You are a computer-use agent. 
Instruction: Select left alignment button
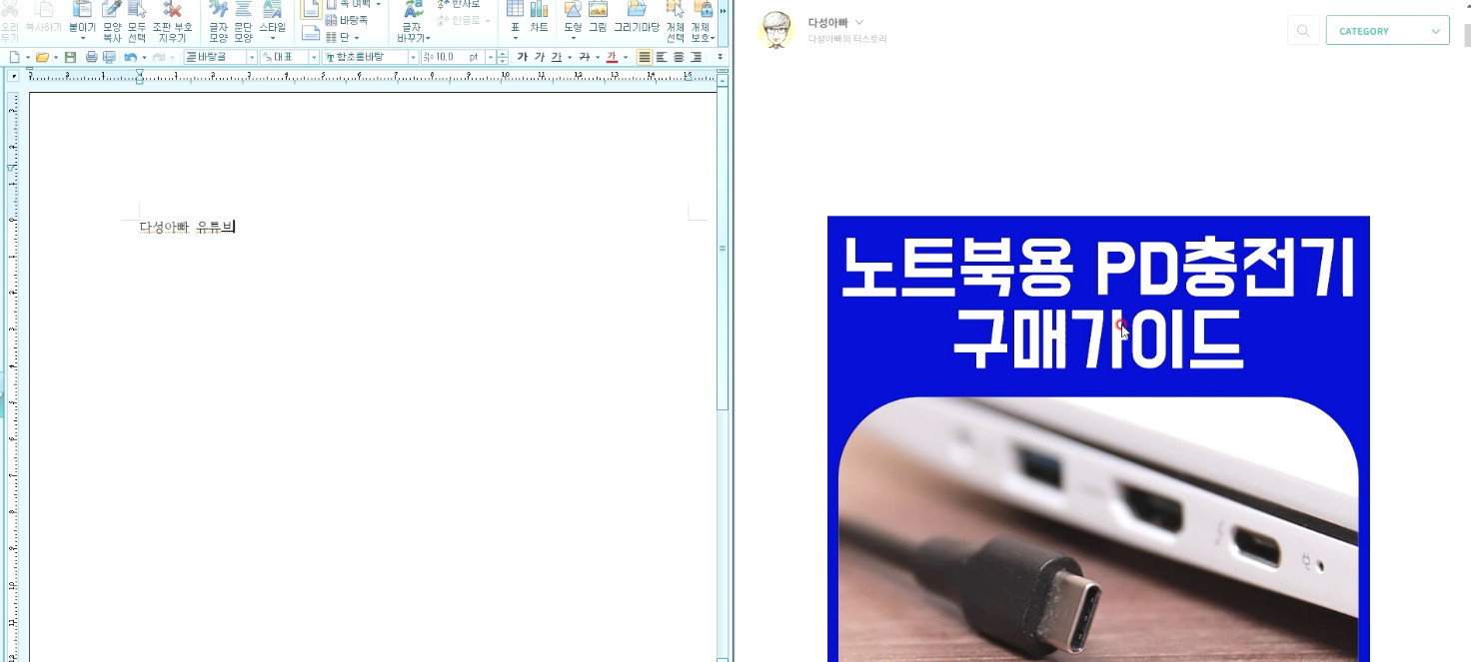(x=662, y=57)
